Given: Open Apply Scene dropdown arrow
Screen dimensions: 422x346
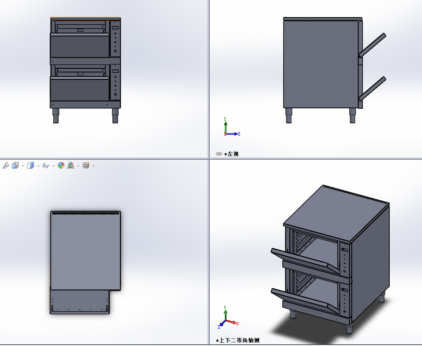Looking at the screenshot, I should click(x=78, y=166).
